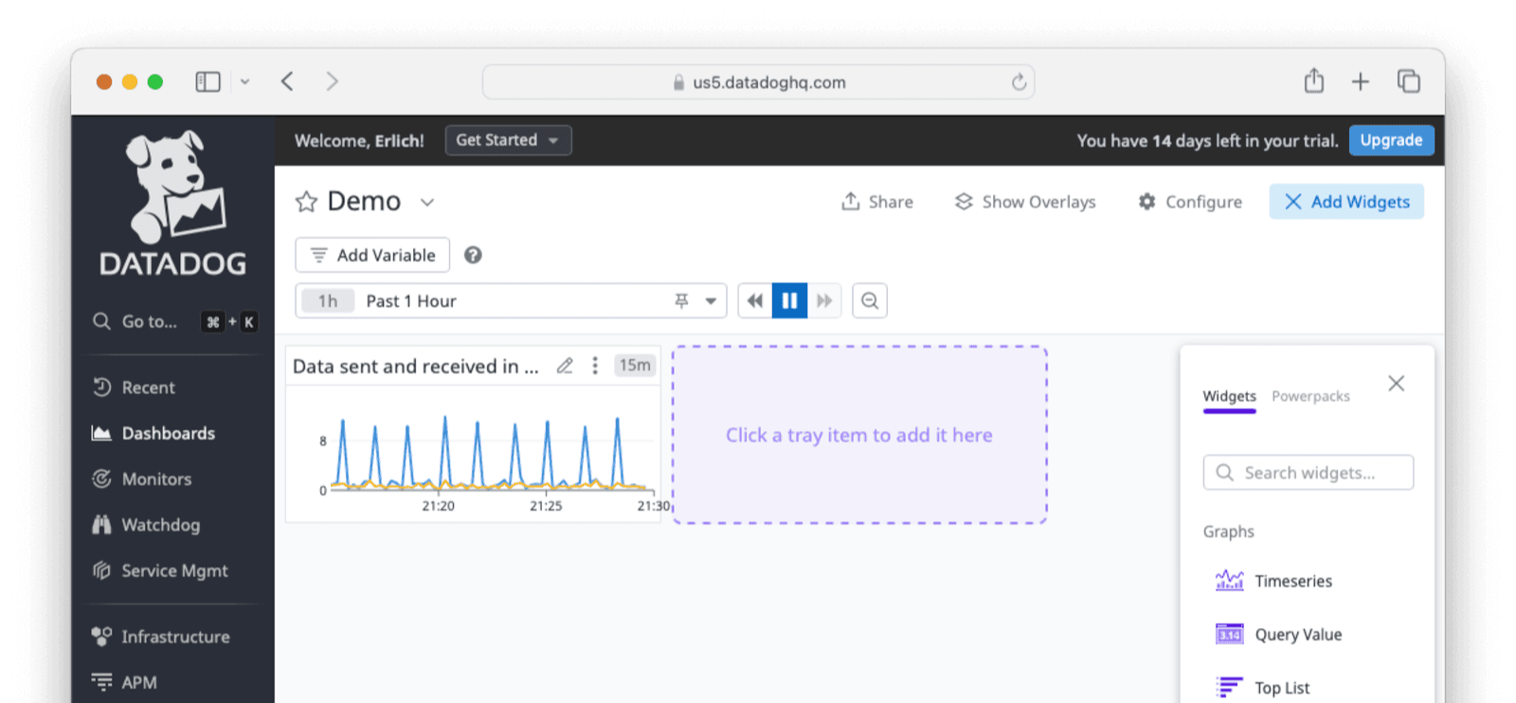Open Service Mgmt in the sidebar
This screenshot has width=1516, height=703.
160,570
